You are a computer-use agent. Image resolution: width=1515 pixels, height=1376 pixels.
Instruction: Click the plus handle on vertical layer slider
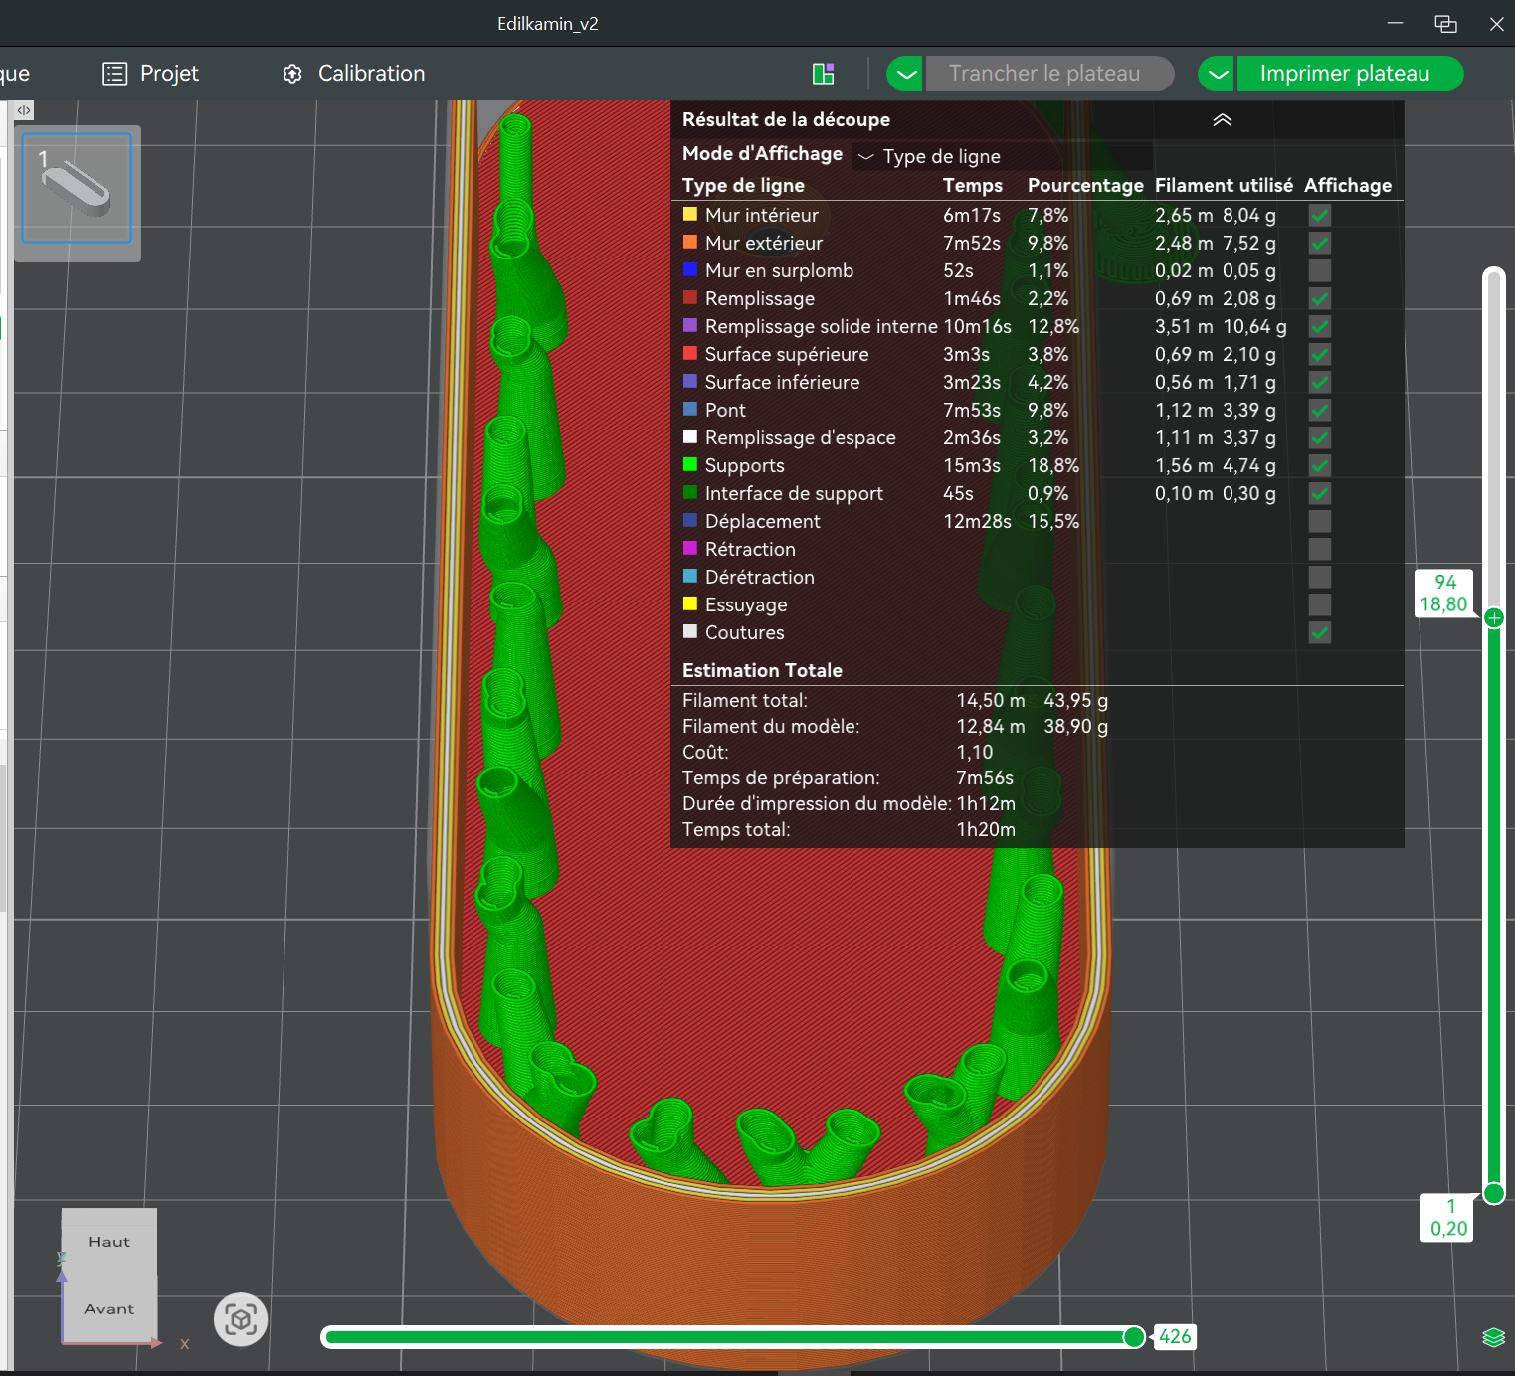tap(1493, 618)
